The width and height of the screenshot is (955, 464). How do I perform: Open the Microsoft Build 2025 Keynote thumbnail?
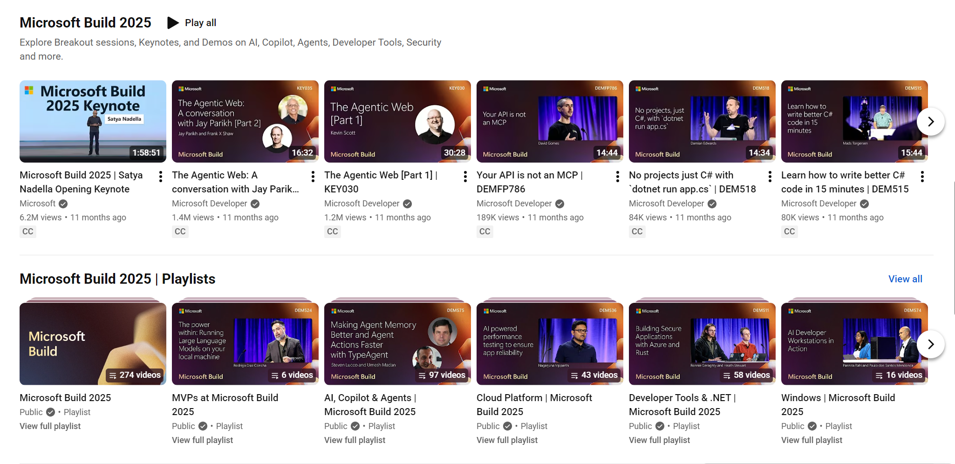point(93,122)
